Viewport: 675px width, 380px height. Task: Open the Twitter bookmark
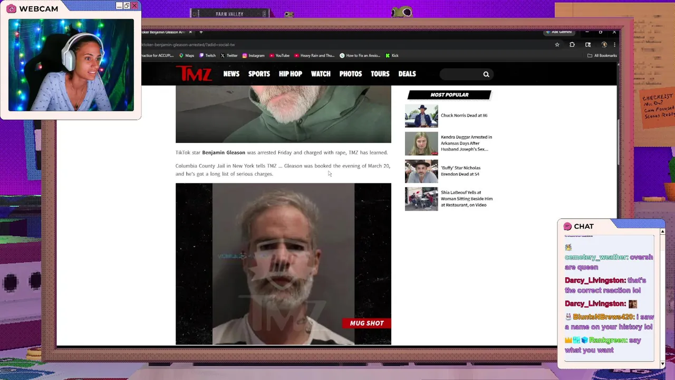229,55
